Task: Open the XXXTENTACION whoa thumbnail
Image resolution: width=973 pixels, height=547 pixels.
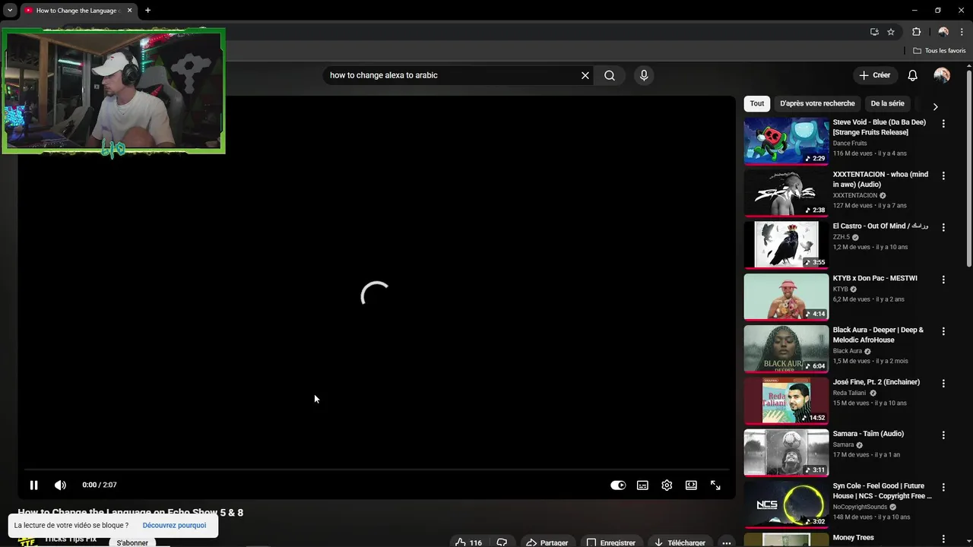Action: pos(786,192)
